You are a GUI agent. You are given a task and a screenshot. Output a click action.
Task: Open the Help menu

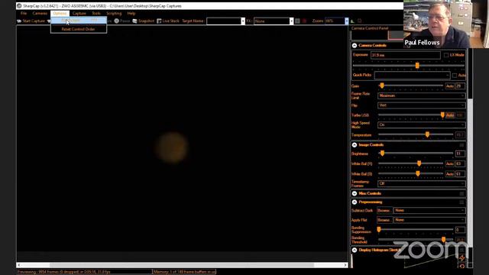[x=131, y=14]
